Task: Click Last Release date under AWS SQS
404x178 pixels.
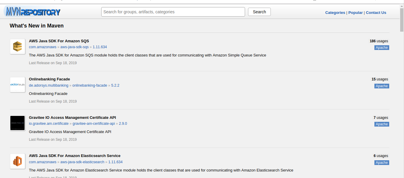Action: [53, 63]
